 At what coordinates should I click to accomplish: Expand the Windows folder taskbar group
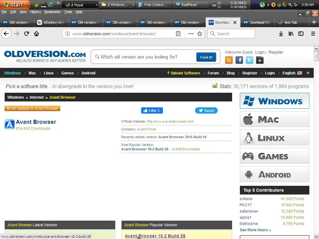coord(117,5)
